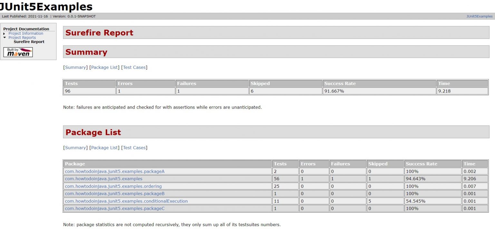
Task: Open the examples.ordering package report
Action: (113, 186)
